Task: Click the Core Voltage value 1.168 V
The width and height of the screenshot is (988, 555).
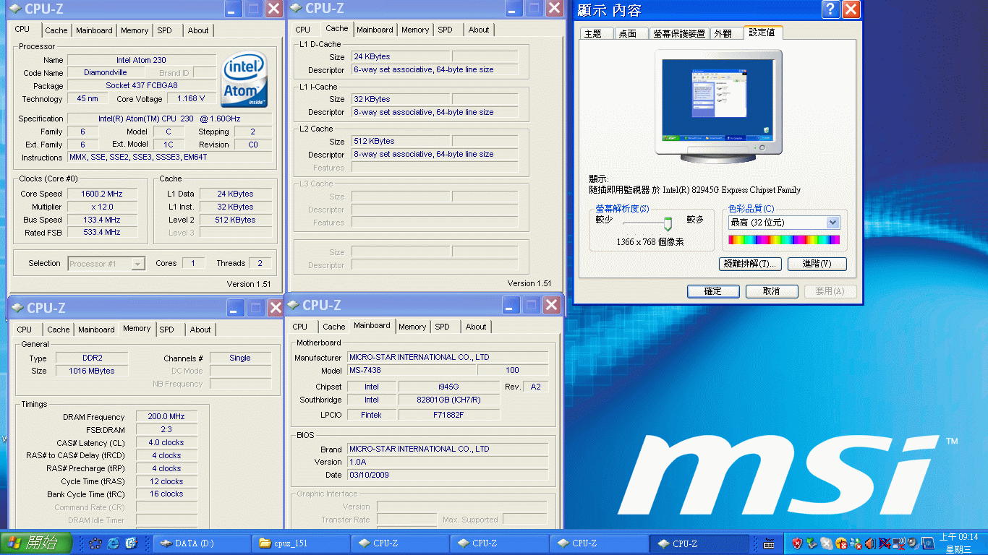Action: 192,98
